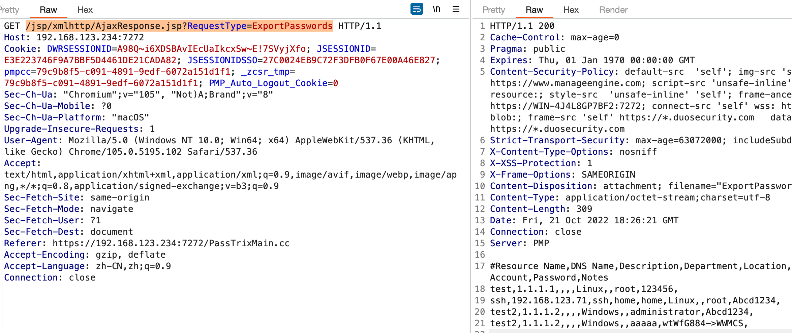
Task: Switch response pane to Pretty tab
Action: pos(493,10)
